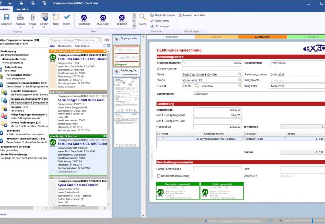Click approved stamp icon in Bearbeiten: genehmigt box
Image resolution: width=325 pixels, height=224 pixels.
tap(160, 192)
